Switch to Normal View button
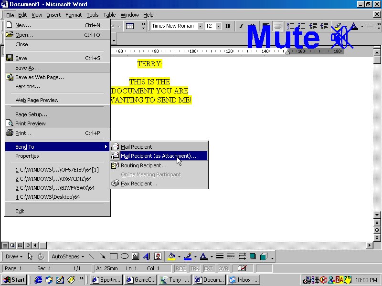This screenshot has height=286, width=382. [x=5, y=245]
